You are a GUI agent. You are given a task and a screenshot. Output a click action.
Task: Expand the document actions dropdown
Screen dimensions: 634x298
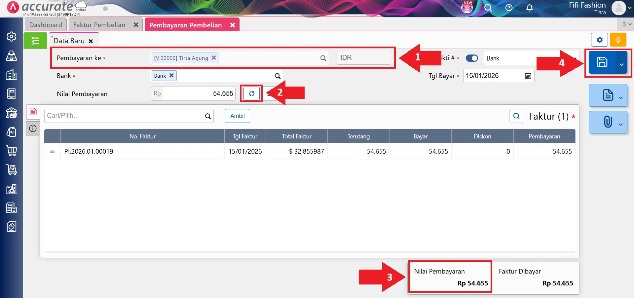click(620, 97)
